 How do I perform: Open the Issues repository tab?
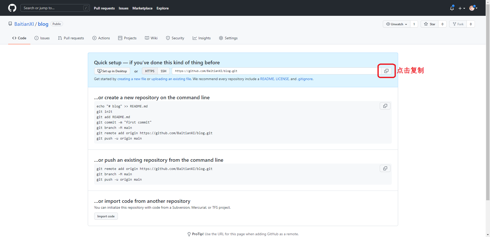pyautogui.click(x=42, y=38)
